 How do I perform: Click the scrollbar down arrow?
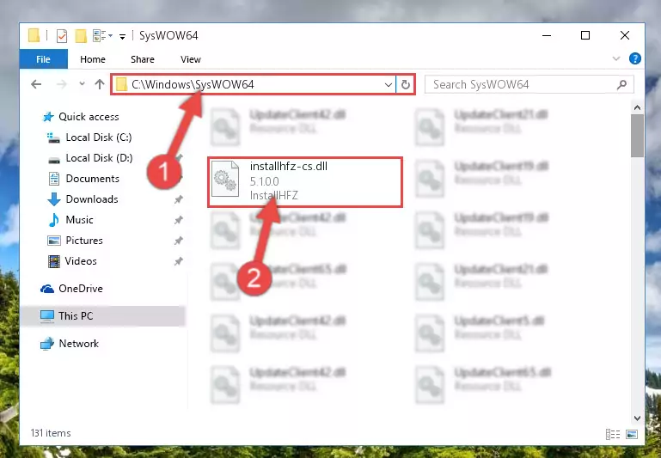[x=637, y=418]
